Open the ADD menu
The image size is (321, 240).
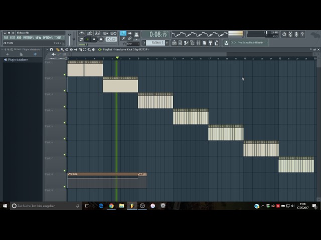click(19, 38)
